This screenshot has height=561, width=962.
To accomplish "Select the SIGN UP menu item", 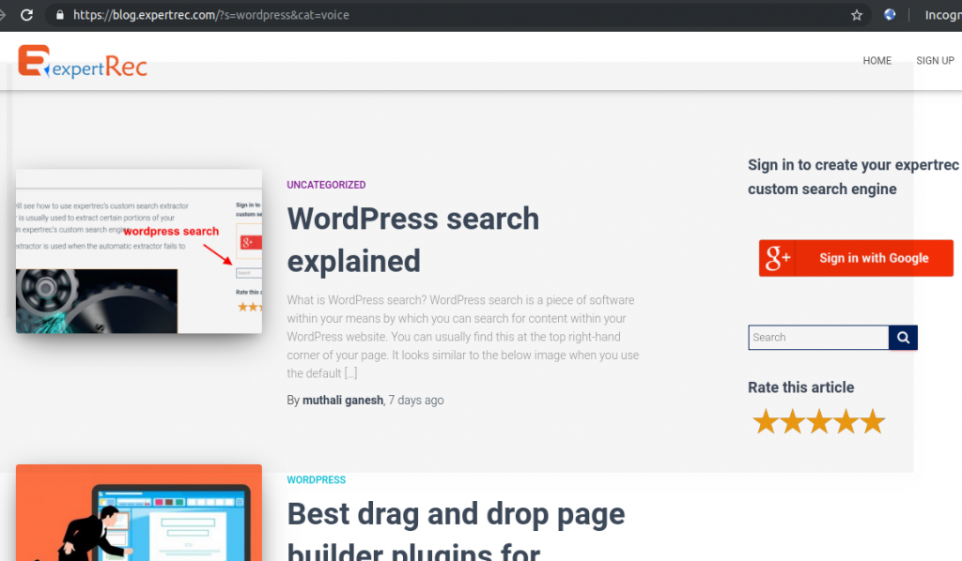I will (935, 60).
